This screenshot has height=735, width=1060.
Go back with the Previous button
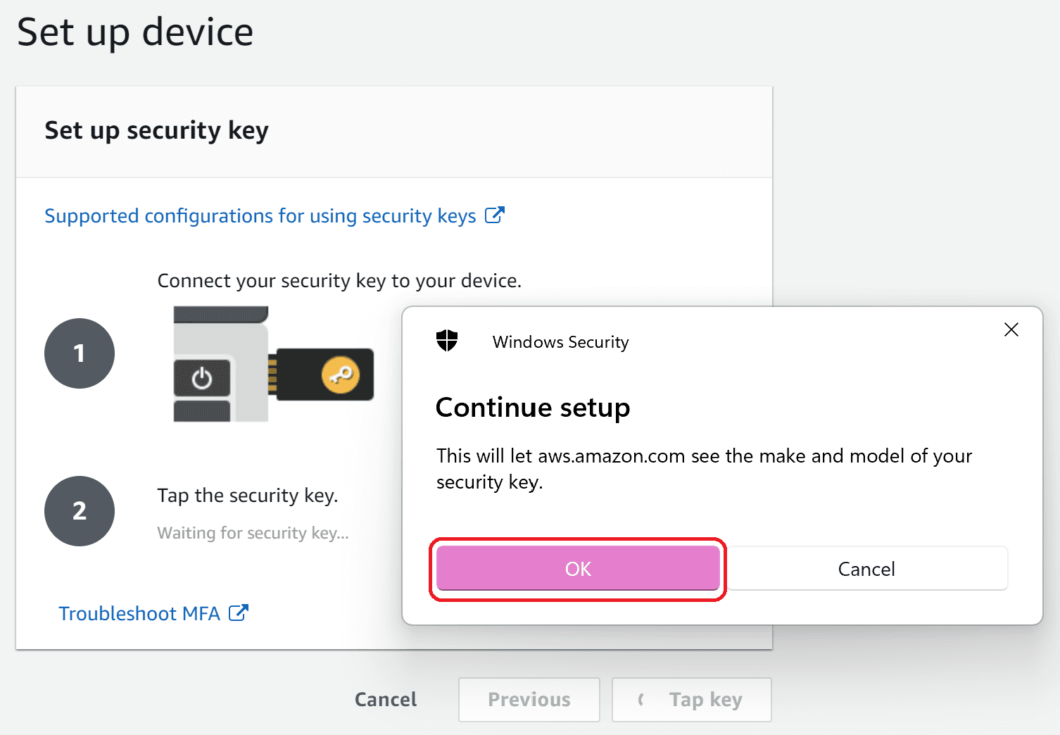(529, 700)
